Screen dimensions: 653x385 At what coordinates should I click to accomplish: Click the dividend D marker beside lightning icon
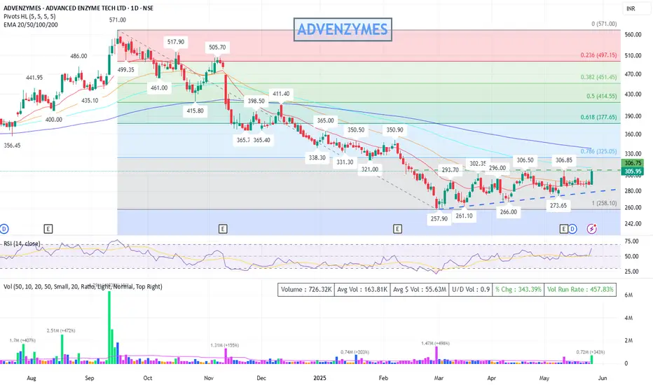(x=572, y=228)
